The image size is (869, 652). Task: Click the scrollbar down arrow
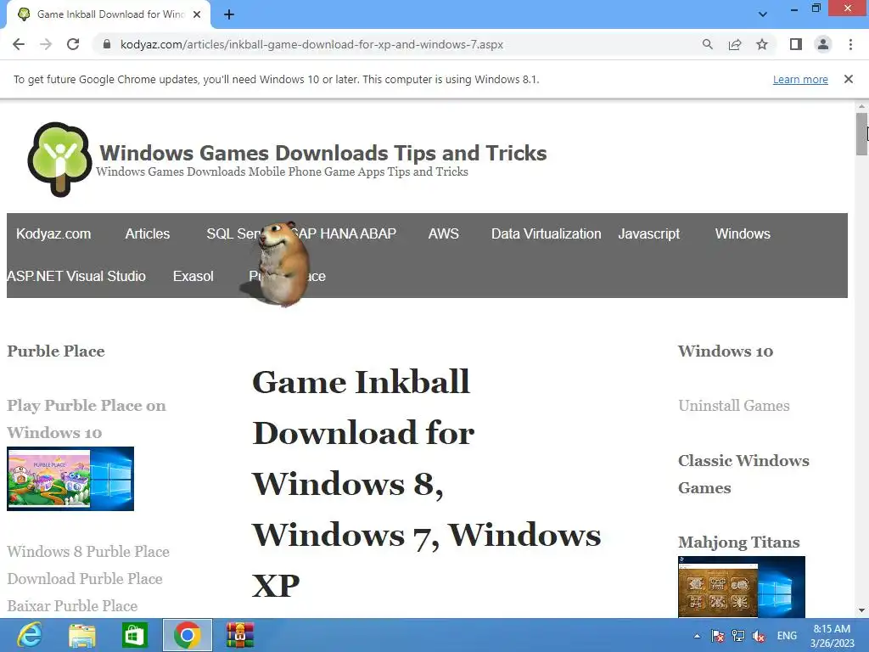click(x=861, y=610)
